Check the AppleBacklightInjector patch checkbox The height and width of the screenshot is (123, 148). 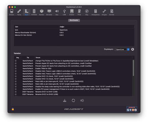(16, 61)
